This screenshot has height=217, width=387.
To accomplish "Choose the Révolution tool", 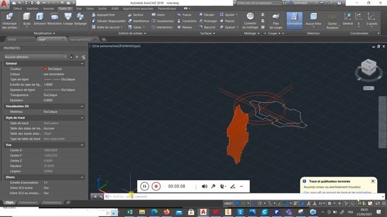I will point(54,19).
